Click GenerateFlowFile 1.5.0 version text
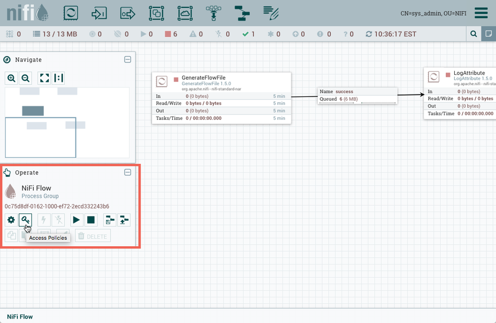Image resolution: width=496 pixels, height=323 pixels. click(206, 84)
